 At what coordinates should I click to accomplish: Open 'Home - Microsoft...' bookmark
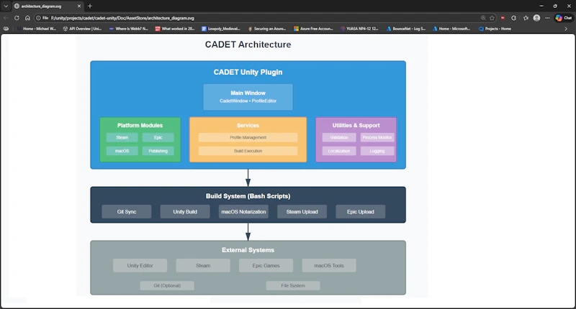[451, 29]
